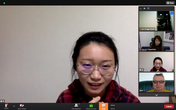Open the View layout menu
This screenshot has height=110, width=176.
tap(170, 3)
